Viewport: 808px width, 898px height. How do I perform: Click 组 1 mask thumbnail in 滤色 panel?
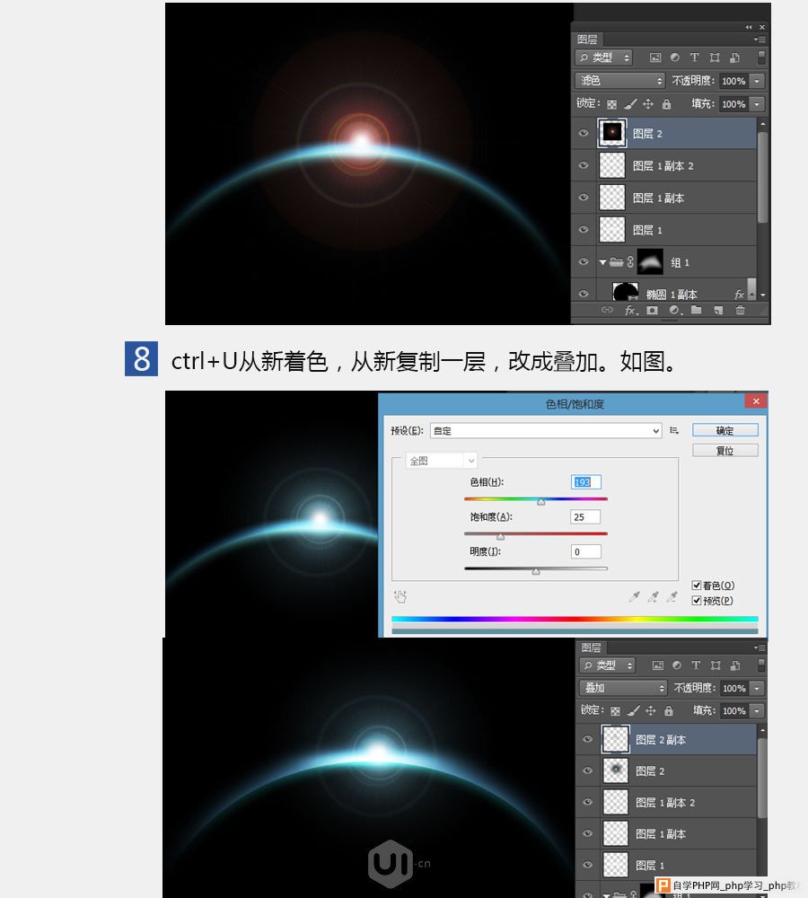point(650,261)
